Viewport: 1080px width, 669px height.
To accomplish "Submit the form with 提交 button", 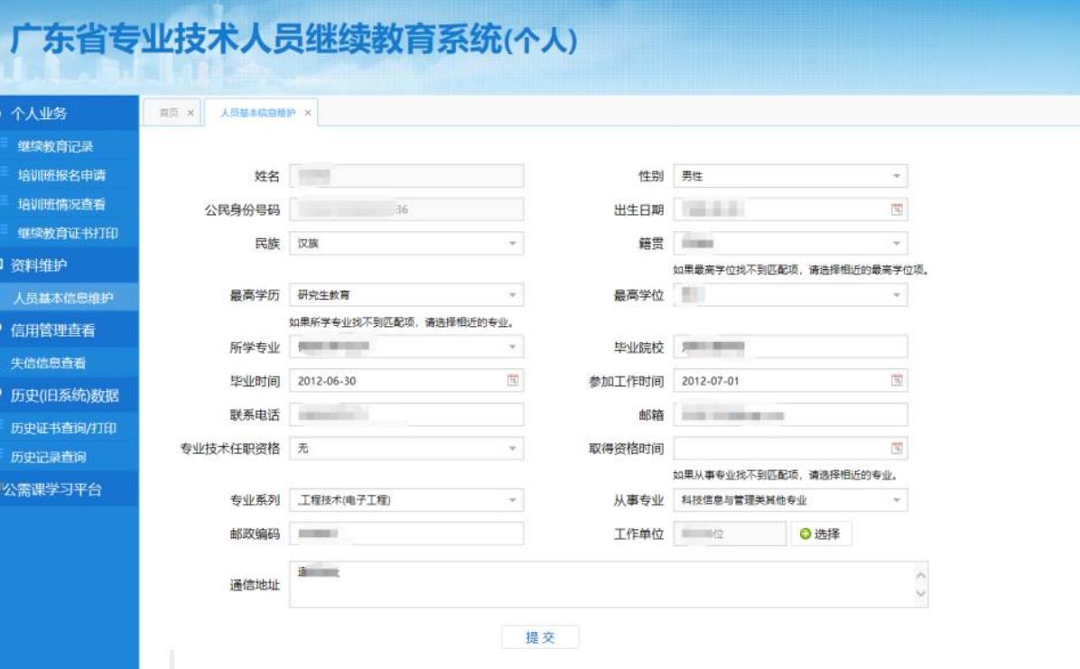I will coord(540,637).
